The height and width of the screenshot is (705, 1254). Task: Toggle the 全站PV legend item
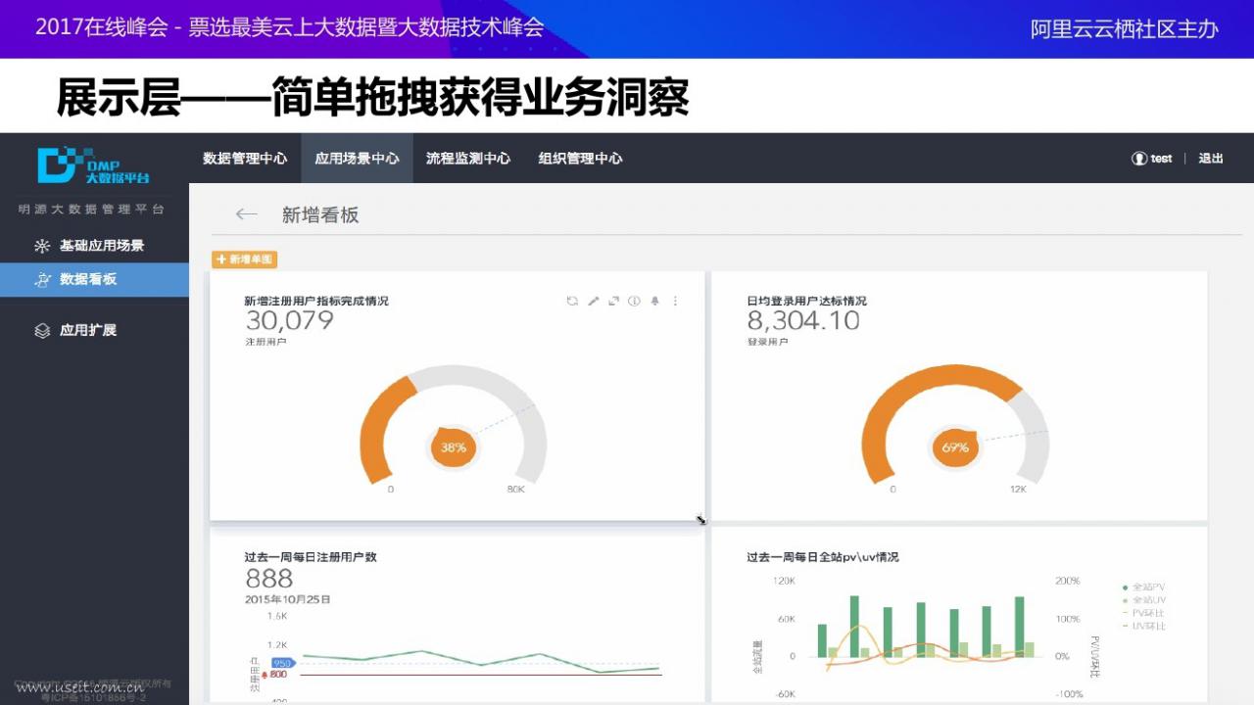click(1143, 587)
